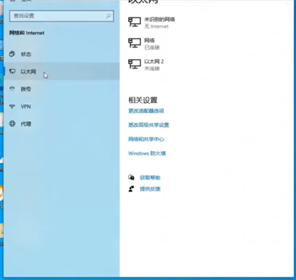Select the 以太网 2 adapter icon
Screen dimensions: 296x280
pos(134,64)
